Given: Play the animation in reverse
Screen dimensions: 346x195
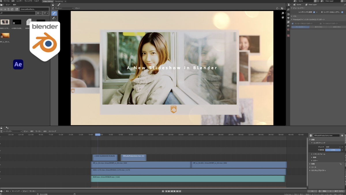Looking at the screenshot, I should click(x=172, y=191).
